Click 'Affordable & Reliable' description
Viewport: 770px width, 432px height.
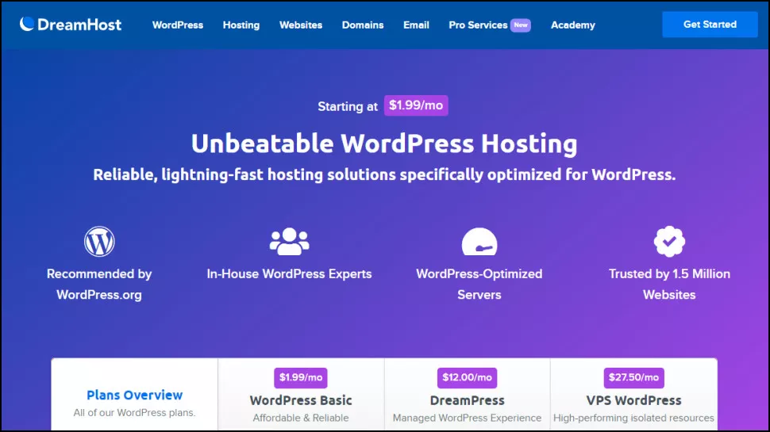301,418
